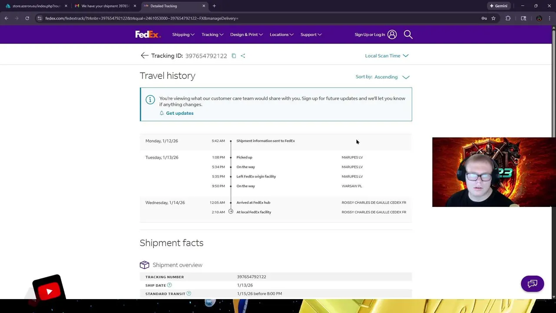Click 'Shipment information sent to FedEx' entry
This screenshot has height=313, width=556.
265,141
